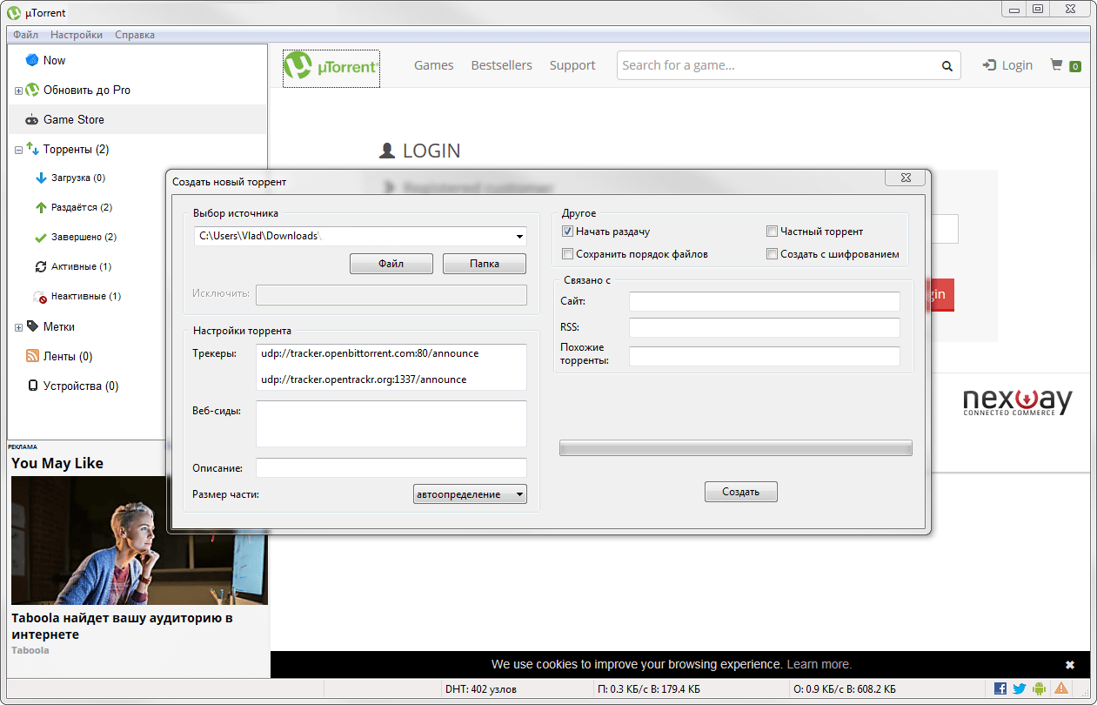Open the Файл menu

click(x=25, y=35)
